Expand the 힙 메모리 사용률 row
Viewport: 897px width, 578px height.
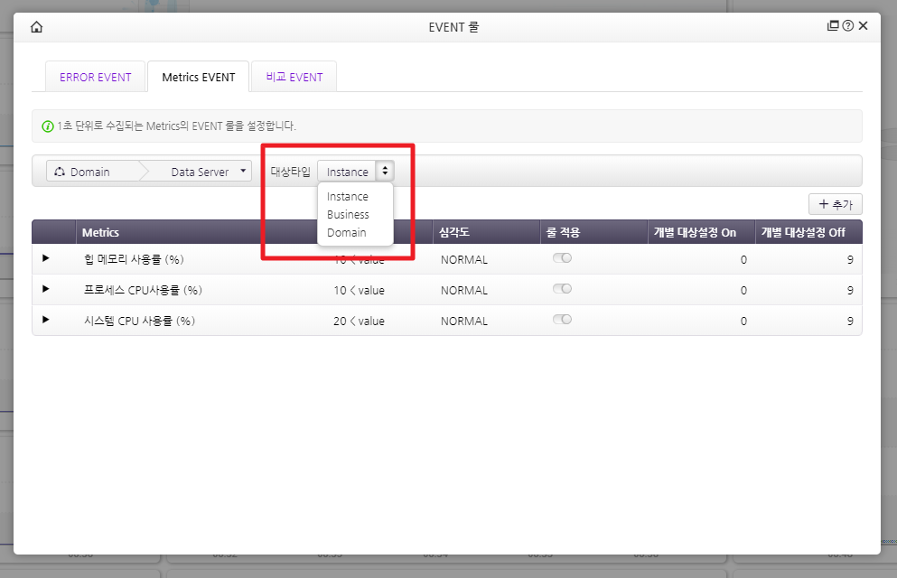(x=46, y=259)
